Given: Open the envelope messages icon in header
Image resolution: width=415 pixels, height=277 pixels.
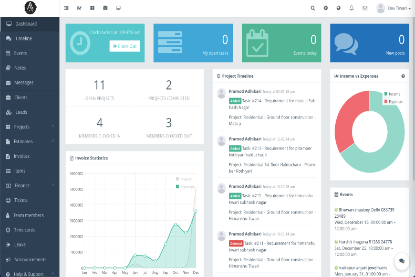Looking at the screenshot, I should click(x=364, y=8).
